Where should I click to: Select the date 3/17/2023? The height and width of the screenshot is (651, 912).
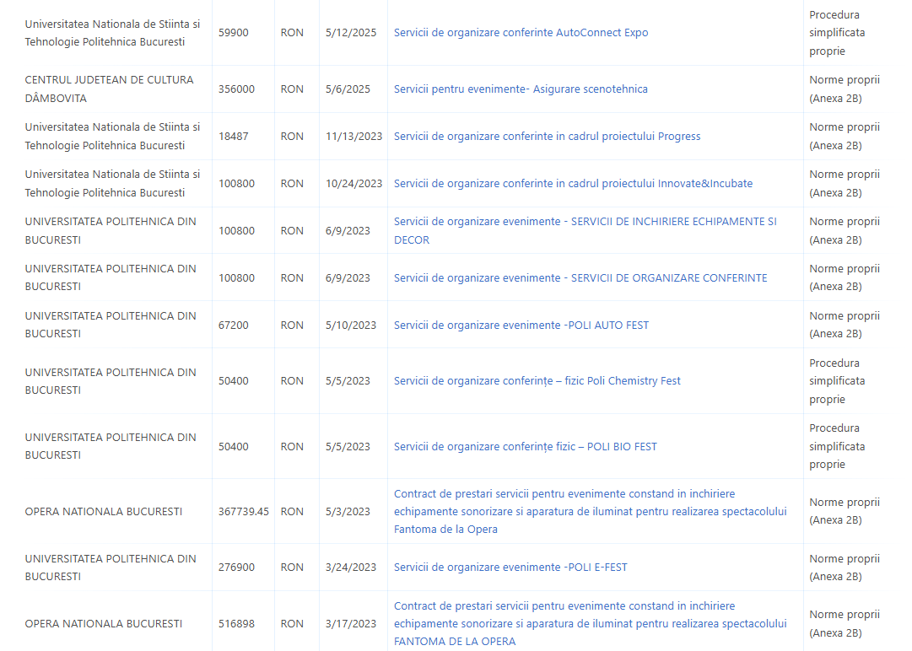[351, 624]
